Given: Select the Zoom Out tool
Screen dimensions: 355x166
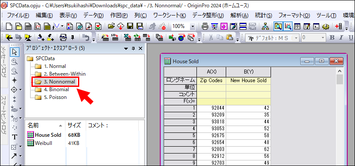Looking at the screenshot, I should pyautogui.click(x=15, y=71).
